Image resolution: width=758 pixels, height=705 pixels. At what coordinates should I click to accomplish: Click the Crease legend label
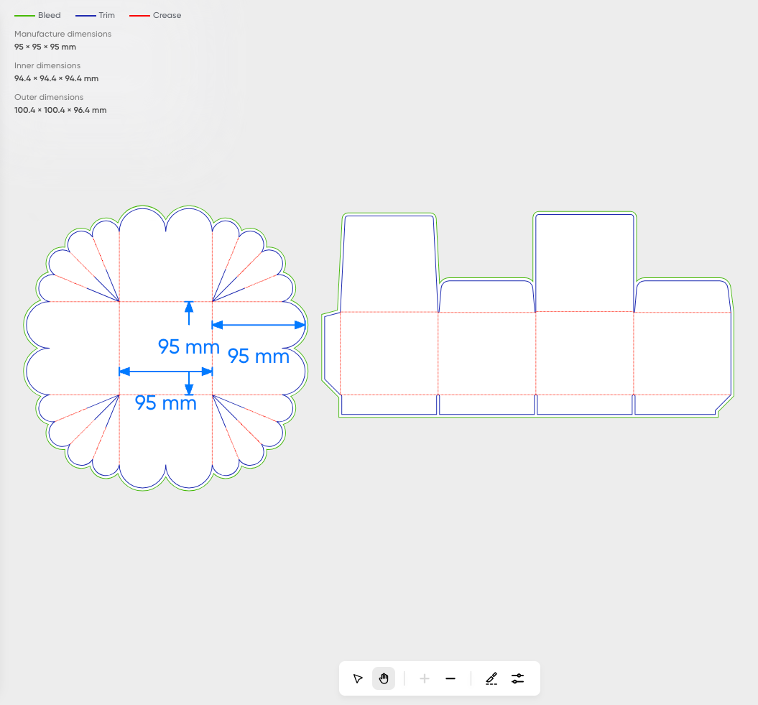[x=167, y=15]
